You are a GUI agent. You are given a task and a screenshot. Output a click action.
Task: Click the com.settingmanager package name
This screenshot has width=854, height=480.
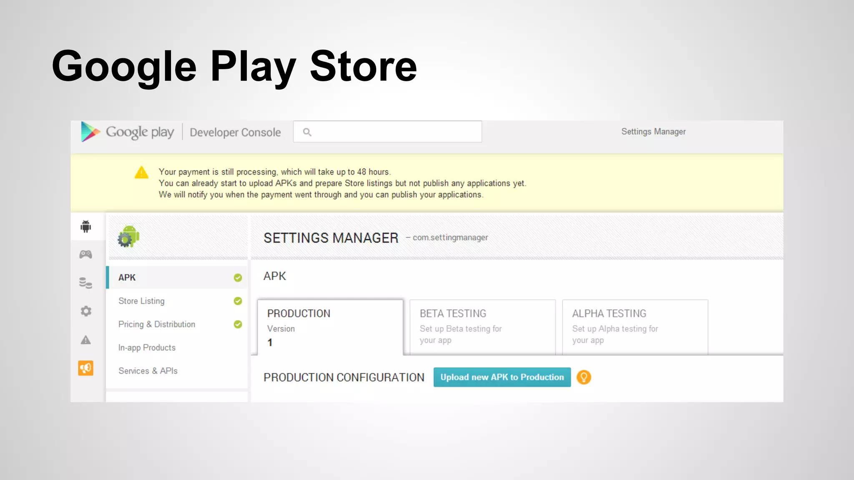point(450,237)
